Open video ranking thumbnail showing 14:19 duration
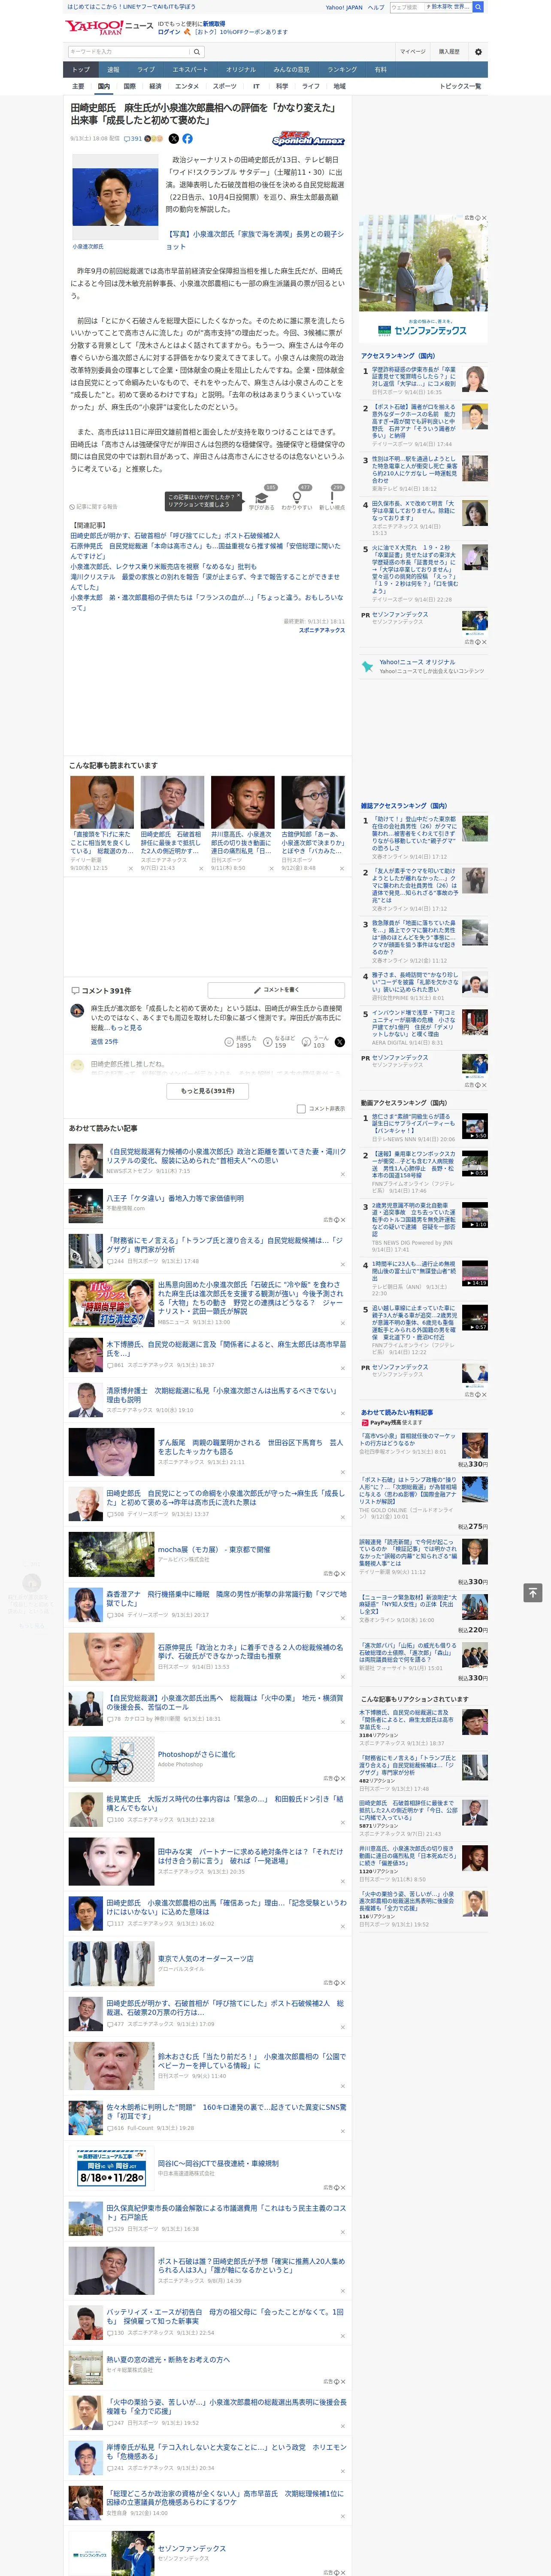This screenshot has width=551, height=2576. pos(475,1273)
